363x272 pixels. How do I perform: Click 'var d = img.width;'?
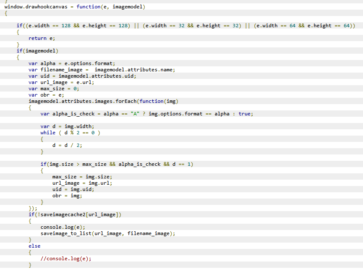pos(68,126)
